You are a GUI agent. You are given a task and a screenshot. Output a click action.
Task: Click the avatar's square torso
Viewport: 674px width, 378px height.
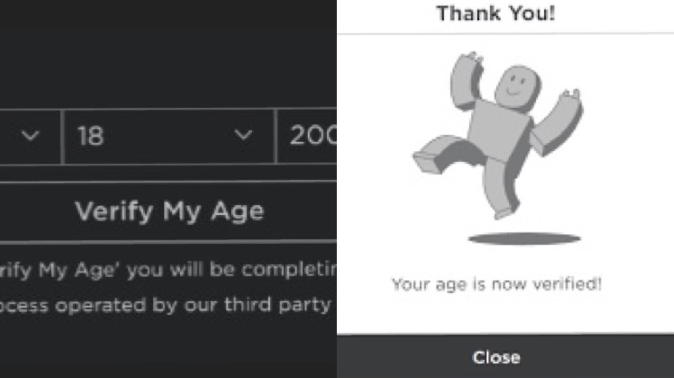(x=500, y=130)
